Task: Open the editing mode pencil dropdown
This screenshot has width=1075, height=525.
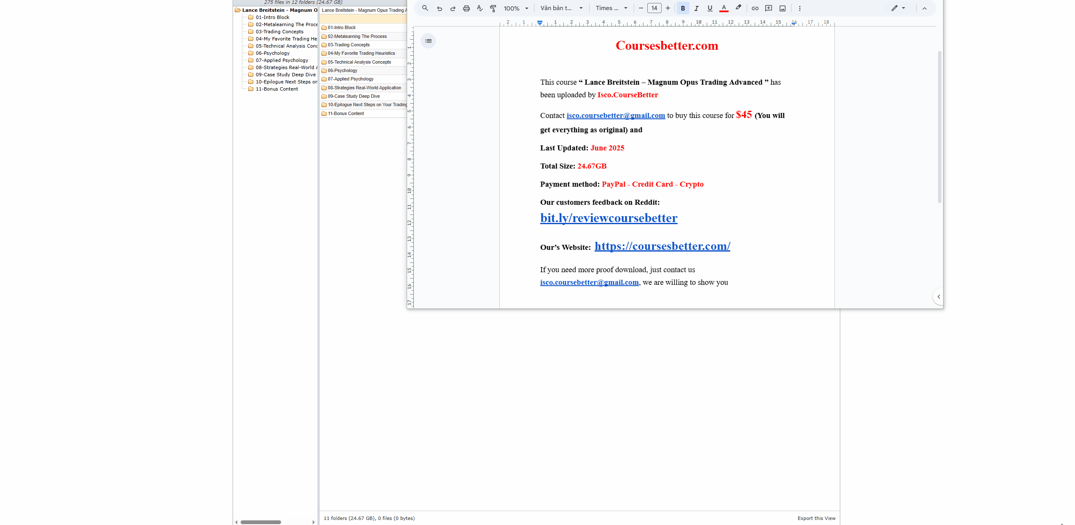Action: click(898, 8)
